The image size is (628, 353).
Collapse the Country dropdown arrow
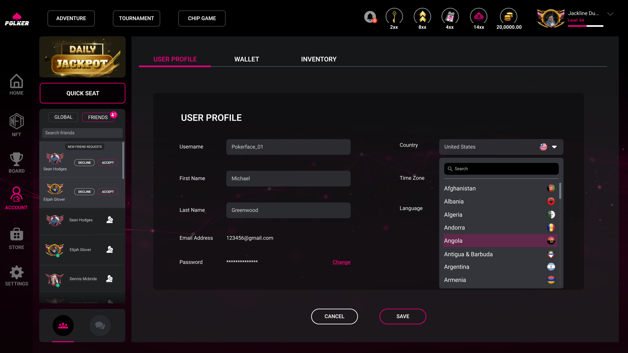coord(554,147)
